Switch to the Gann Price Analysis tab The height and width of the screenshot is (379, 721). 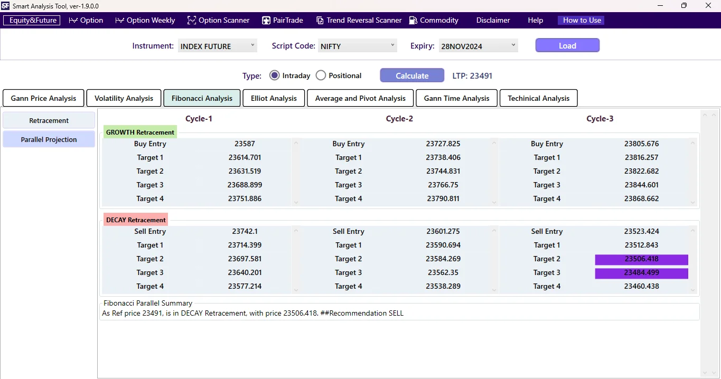(43, 98)
